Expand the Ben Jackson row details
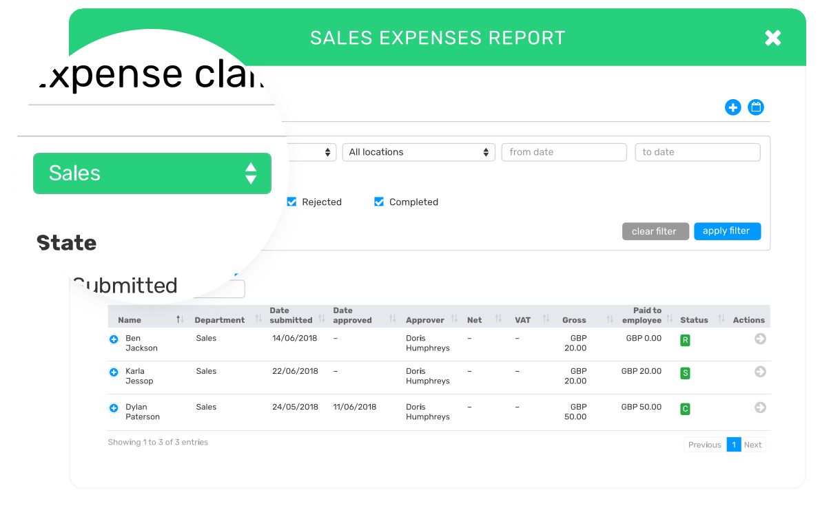Screen dimensions: 820x508 click(x=114, y=339)
